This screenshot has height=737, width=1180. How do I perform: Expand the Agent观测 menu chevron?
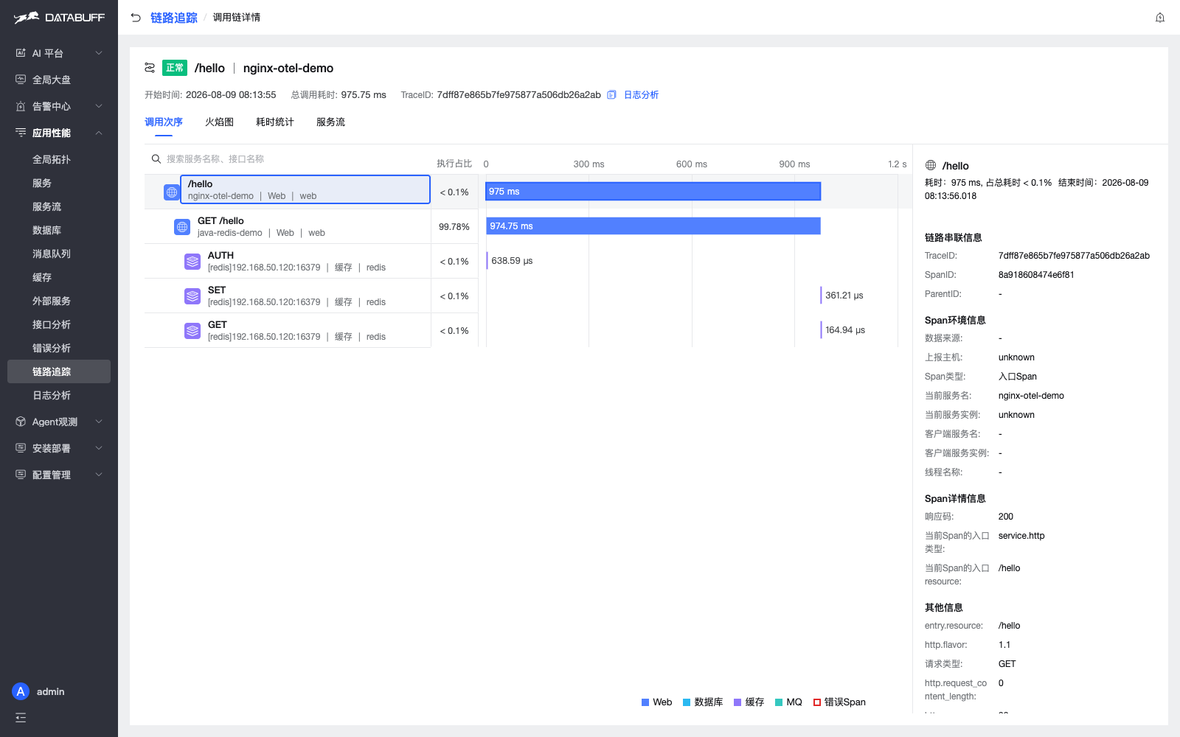point(99,422)
